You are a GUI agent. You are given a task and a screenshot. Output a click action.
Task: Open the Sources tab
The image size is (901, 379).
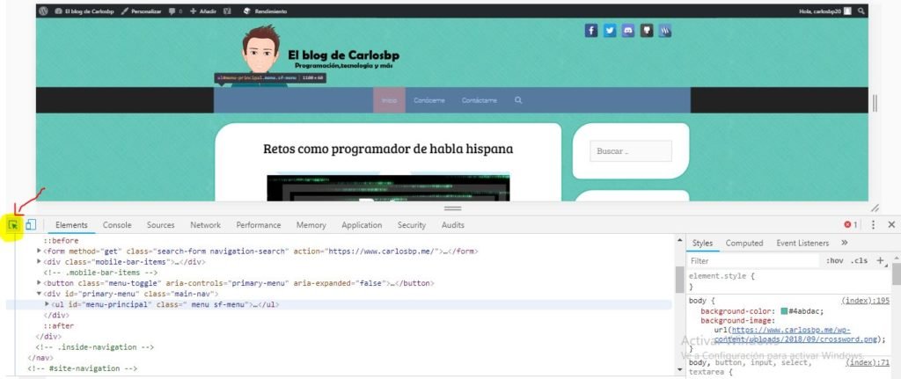point(160,225)
